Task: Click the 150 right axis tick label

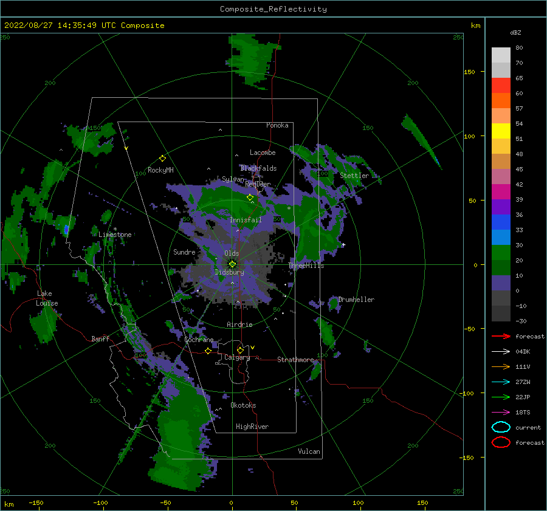Action: coord(469,72)
